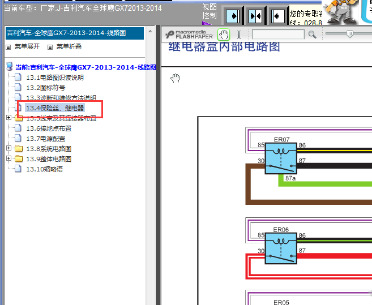Click the 继电器盒内部电路图 title
Image resolution: width=372 pixels, height=305 pixels.
[x=224, y=46]
